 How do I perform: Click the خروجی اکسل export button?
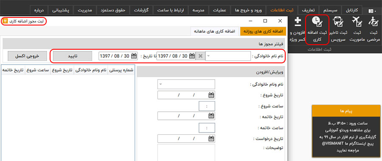tap(27, 56)
